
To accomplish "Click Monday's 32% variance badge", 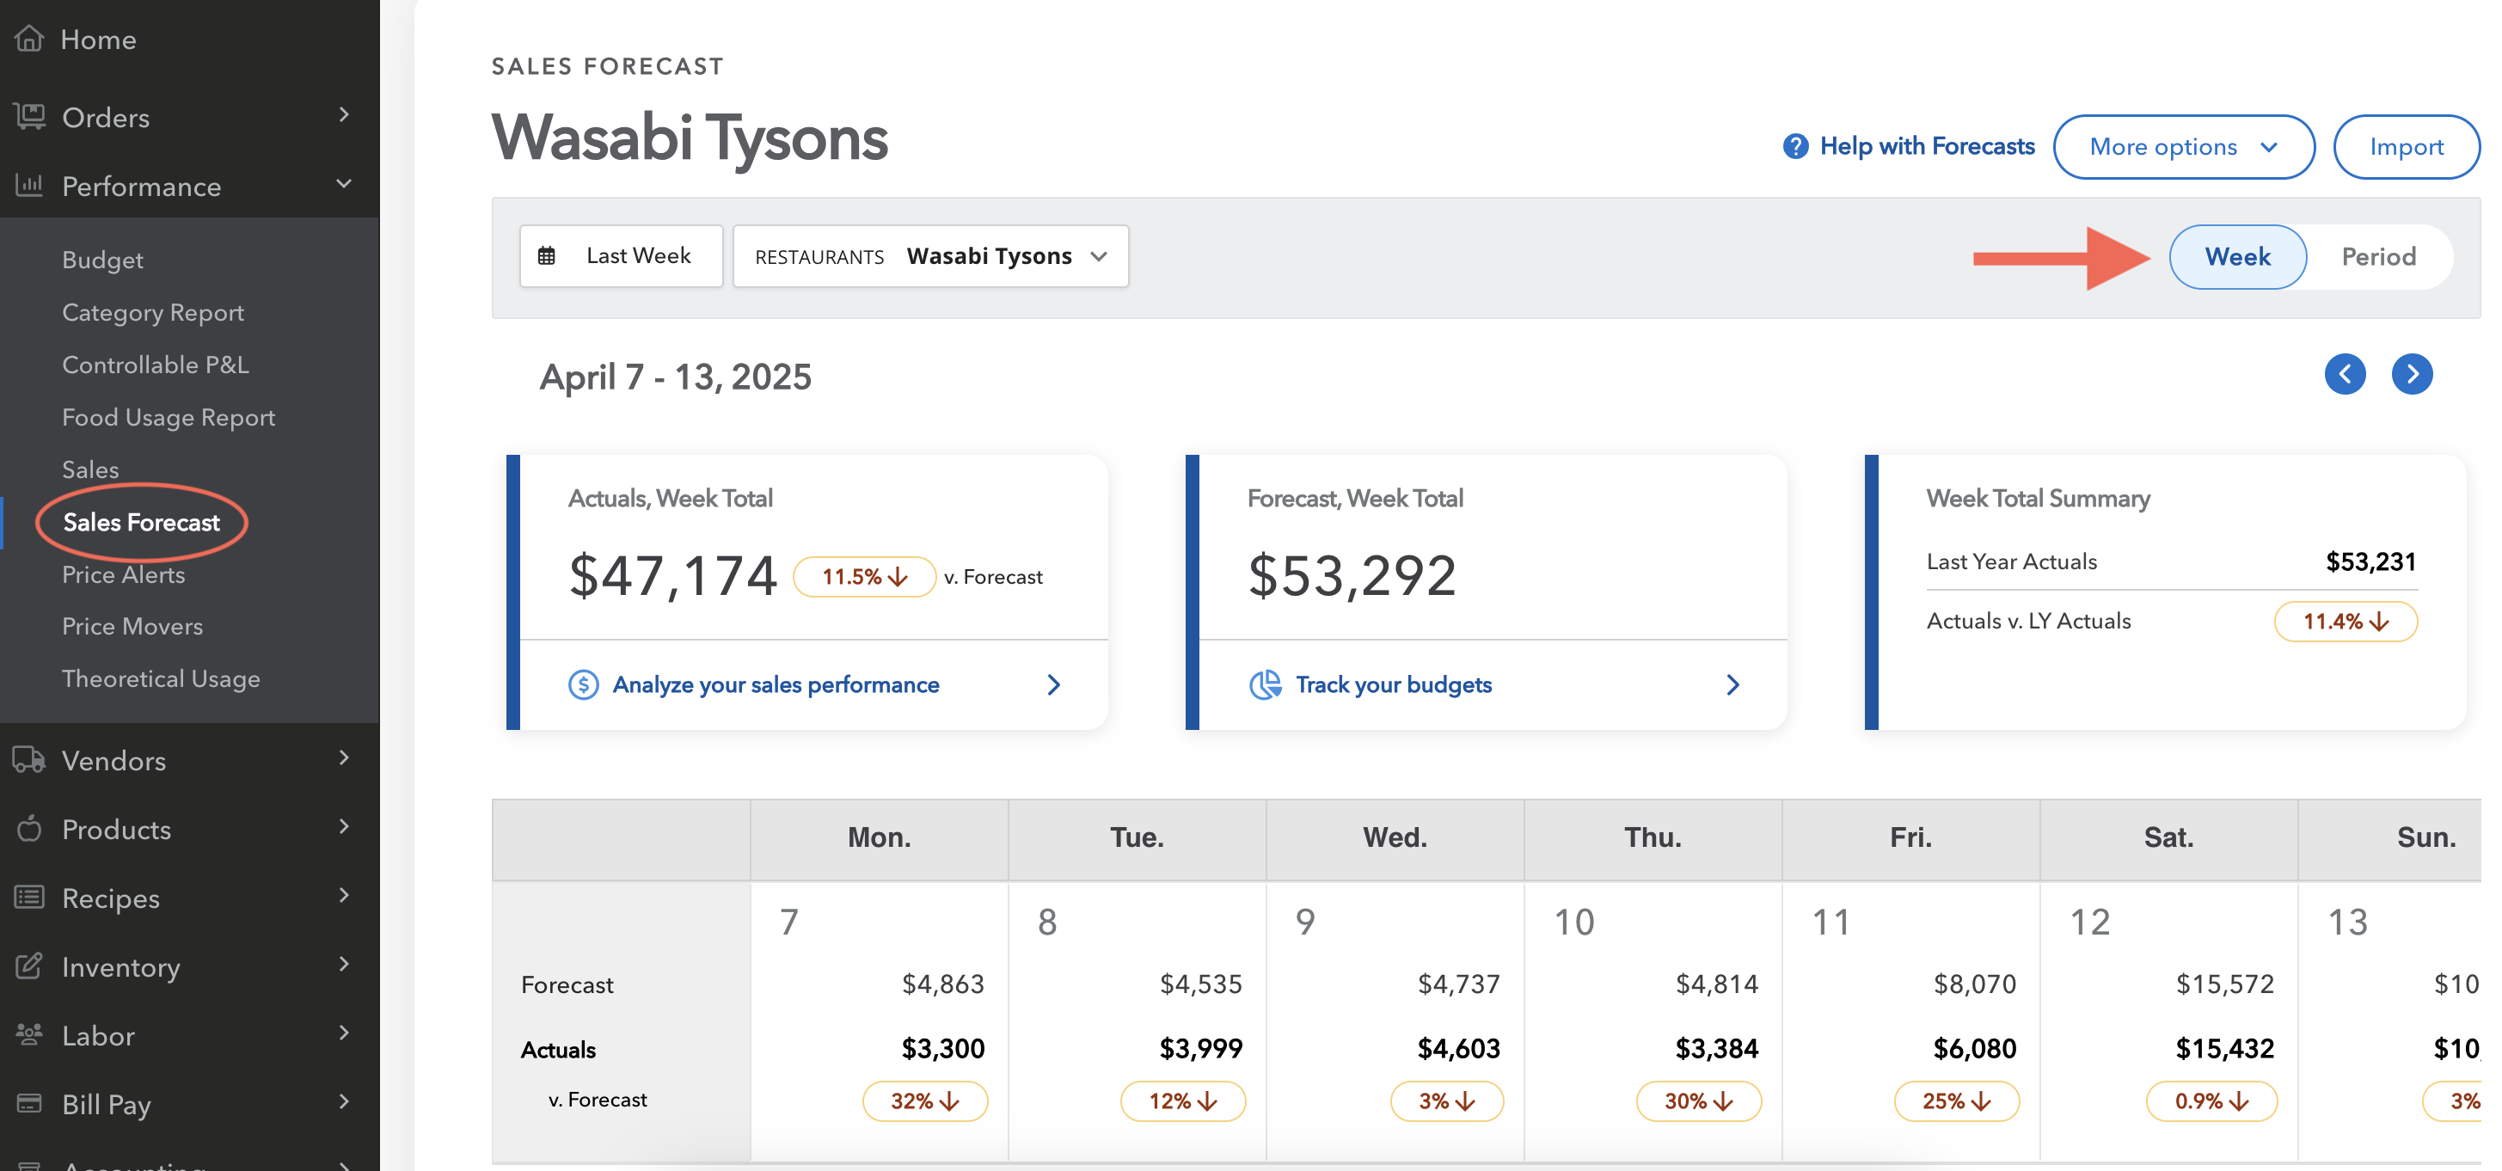I will pyautogui.click(x=926, y=1101).
